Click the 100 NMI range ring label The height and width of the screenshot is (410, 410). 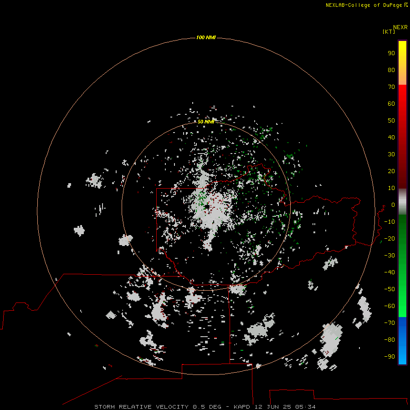[x=206, y=38]
